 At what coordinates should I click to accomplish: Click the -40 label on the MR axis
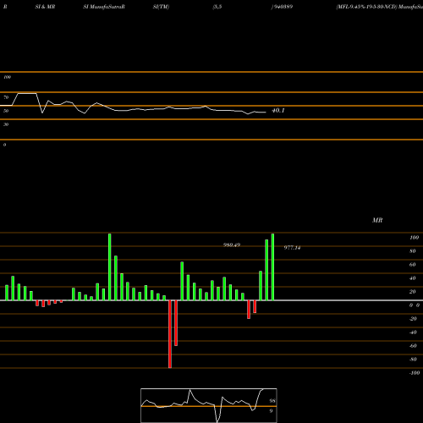[x=413, y=332]
